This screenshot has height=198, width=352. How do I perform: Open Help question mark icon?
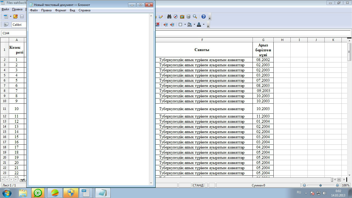[x=204, y=16]
